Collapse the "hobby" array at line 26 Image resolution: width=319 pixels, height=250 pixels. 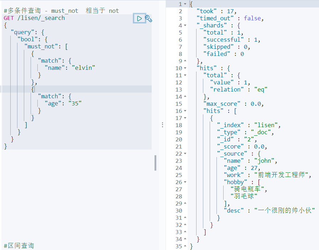tap(185, 182)
